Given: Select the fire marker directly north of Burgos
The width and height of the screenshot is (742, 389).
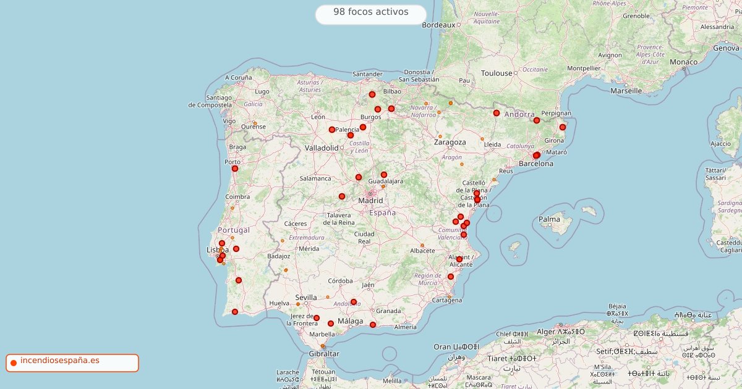Looking at the screenshot, I should tap(378, 109).
